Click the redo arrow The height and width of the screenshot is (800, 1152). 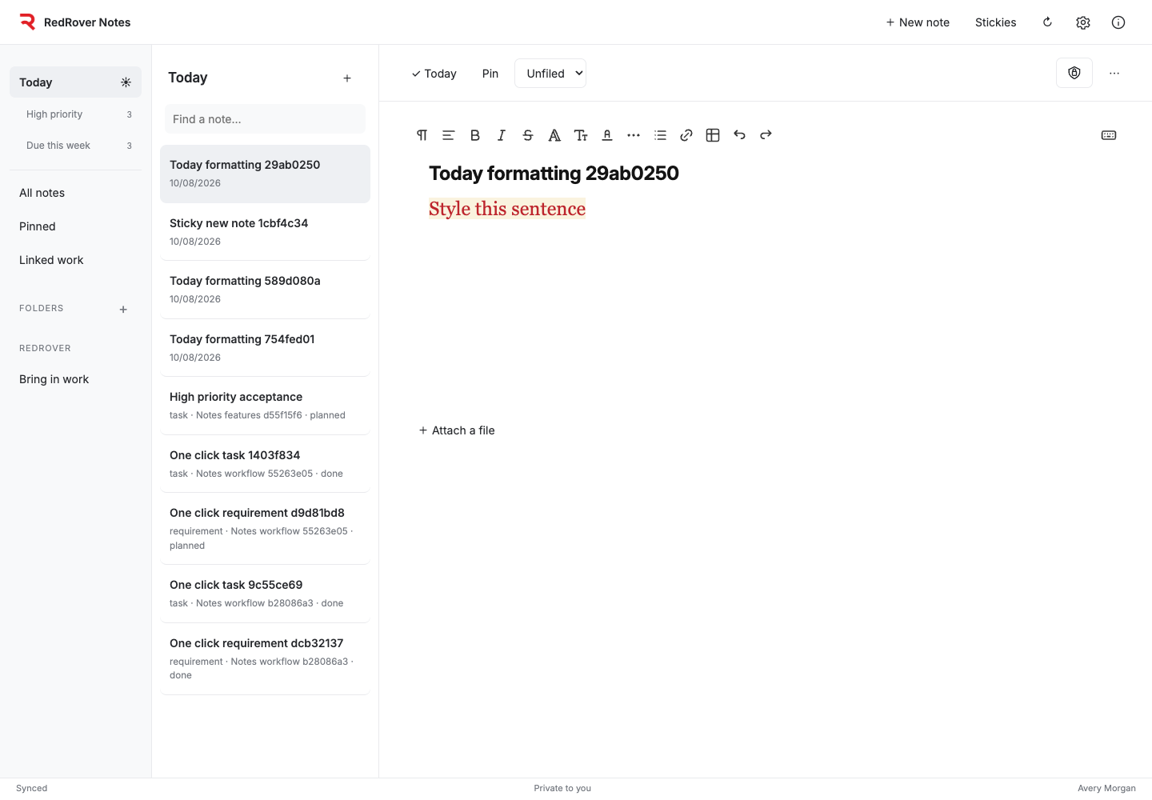765,135
